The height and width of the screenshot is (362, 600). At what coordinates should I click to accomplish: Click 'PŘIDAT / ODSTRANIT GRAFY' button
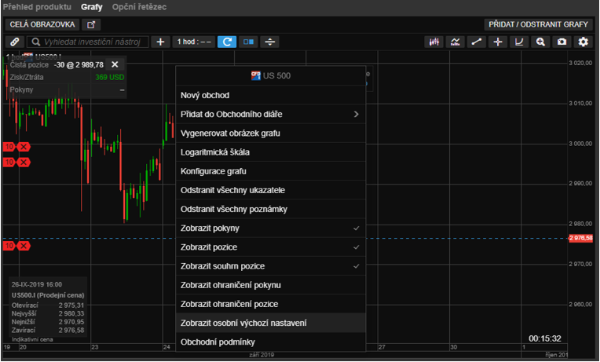pos(539,24)
